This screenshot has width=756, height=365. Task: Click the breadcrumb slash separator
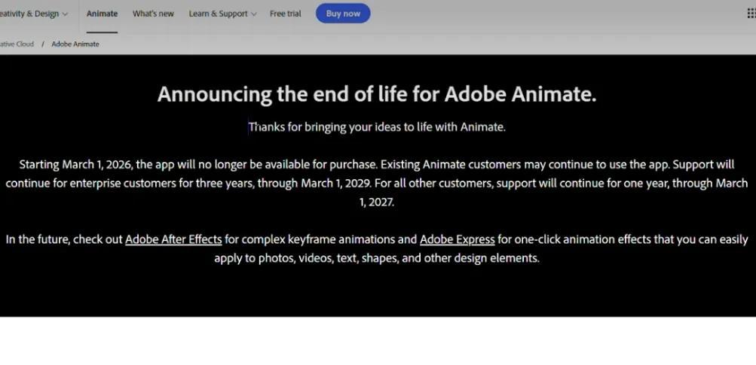tap(43, 44)
